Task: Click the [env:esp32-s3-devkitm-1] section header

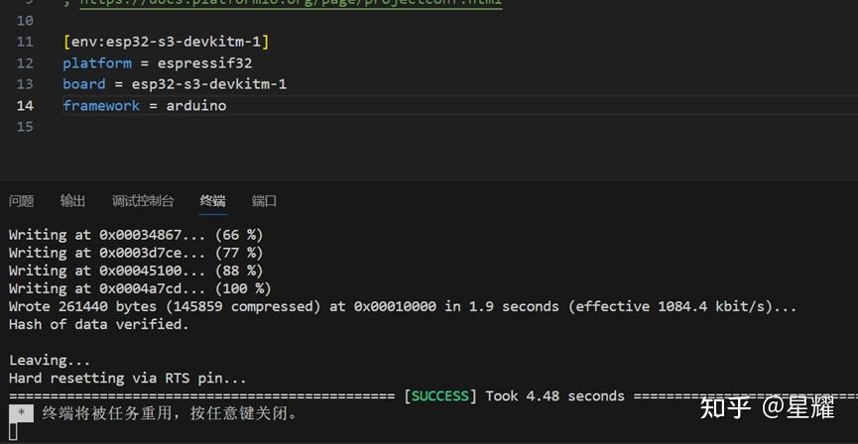Action: tap(166, 42)
